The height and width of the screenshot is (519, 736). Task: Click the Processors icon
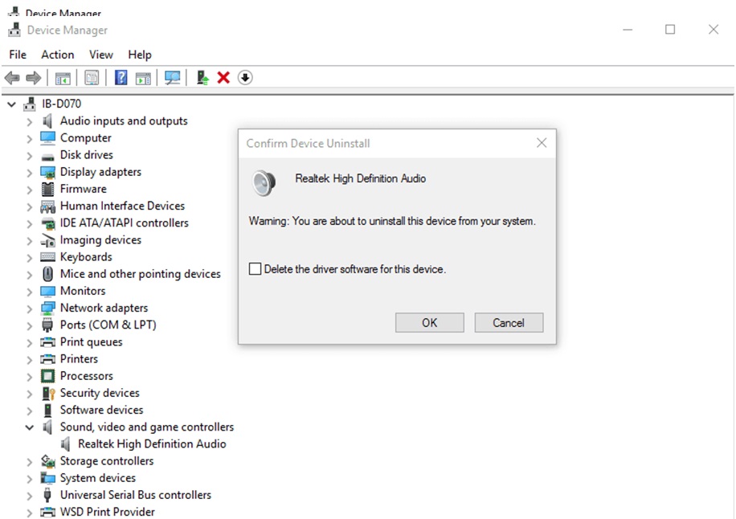(x=47, y=376)
